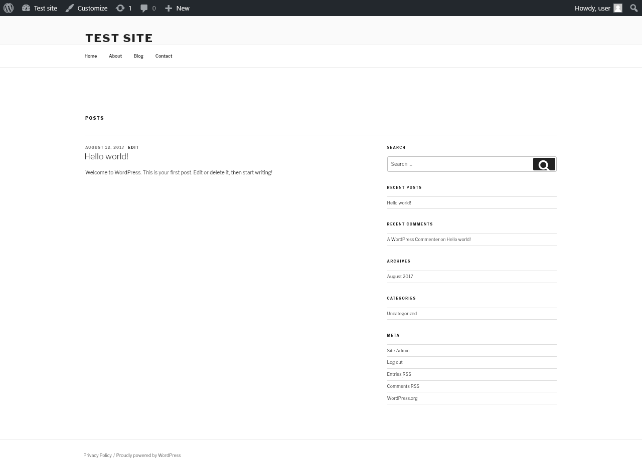Go to TEST SITE title link
Image resolution: width=642 pixels, height=470 pixels.
click(119, 38)
